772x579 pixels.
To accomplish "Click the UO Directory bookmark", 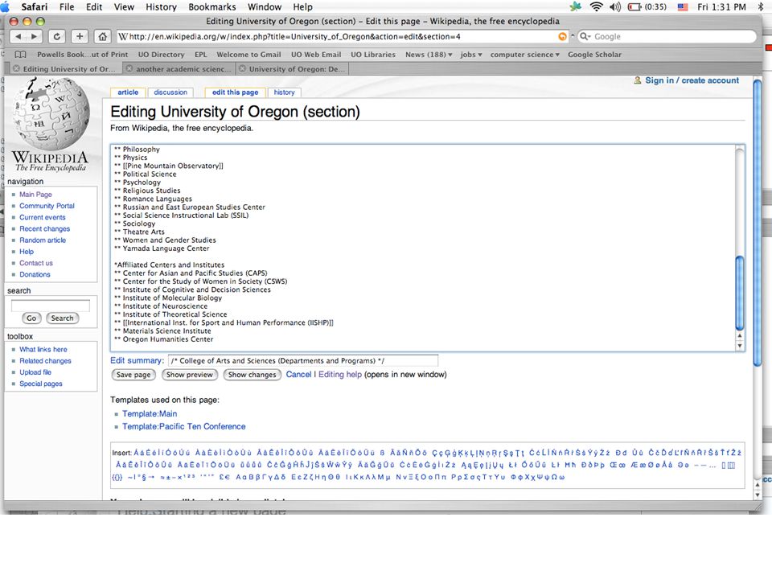I will [161, 55].
